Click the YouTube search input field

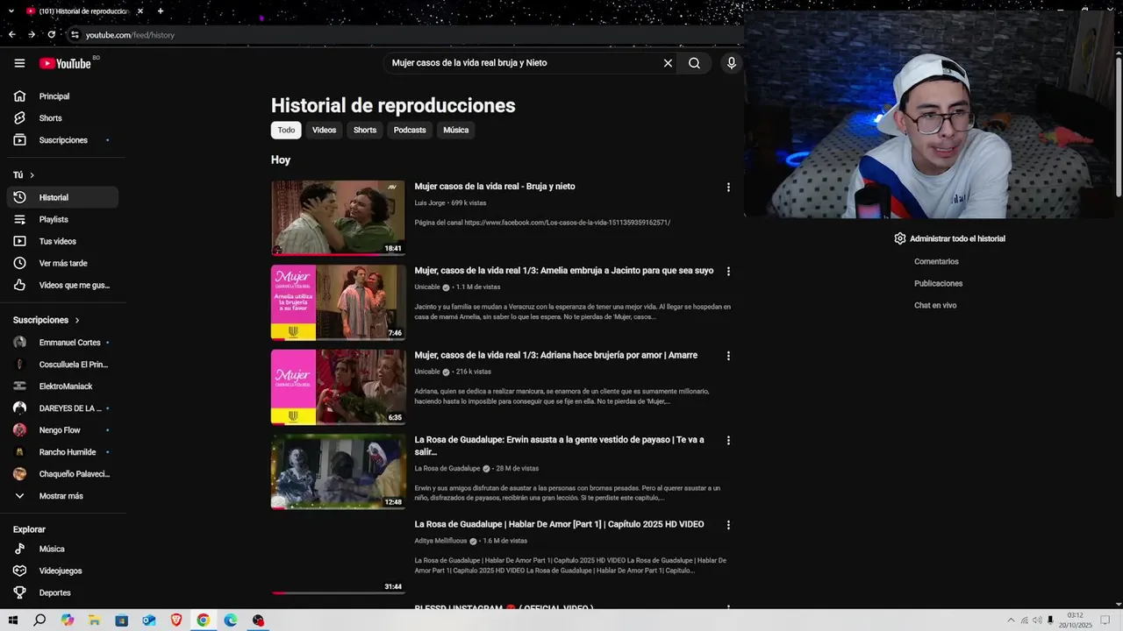[522, 63]
